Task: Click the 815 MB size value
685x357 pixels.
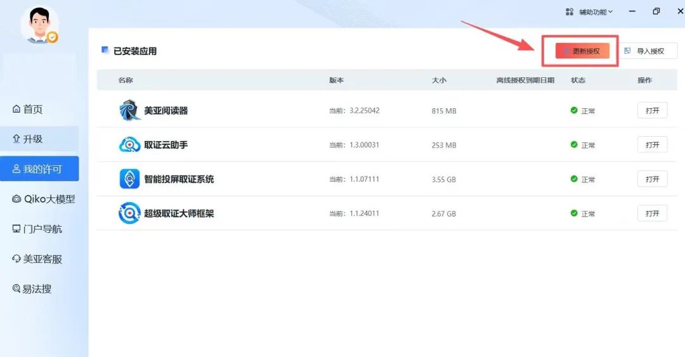Action: (444, 111)
